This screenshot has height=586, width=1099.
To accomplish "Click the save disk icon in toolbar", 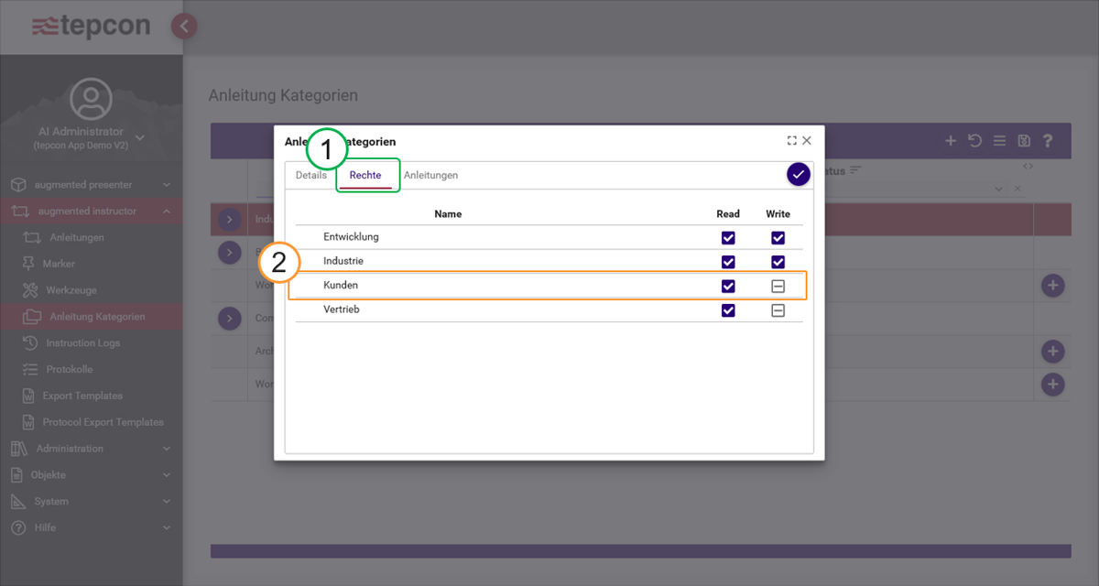I will click(1024, 141).
